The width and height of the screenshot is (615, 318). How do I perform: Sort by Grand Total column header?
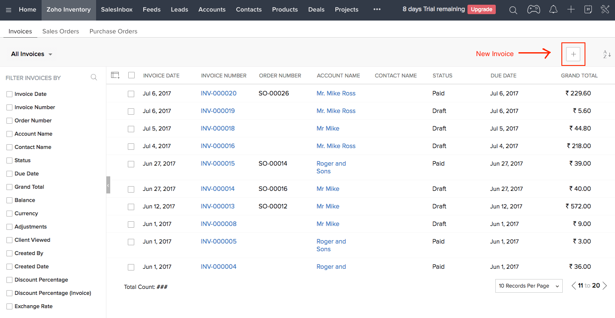pyautogui.click(x=579, y=76)
